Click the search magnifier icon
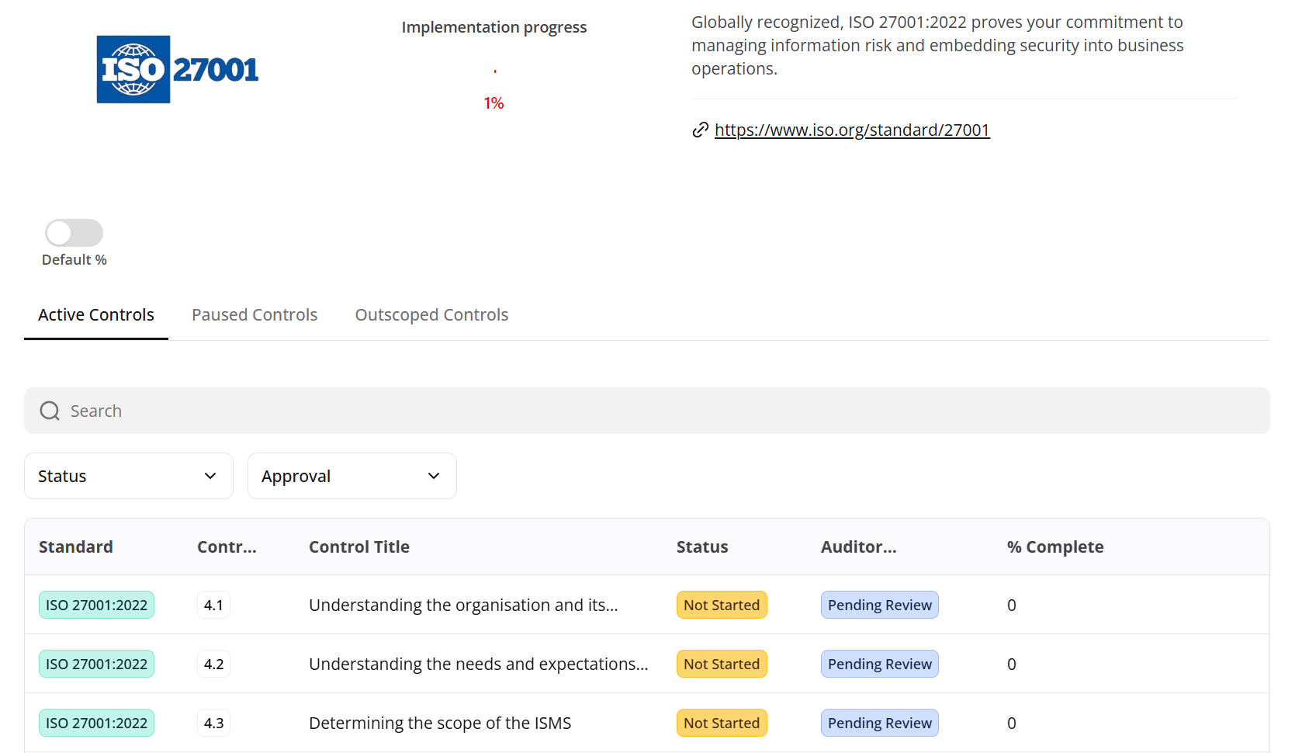This screenshot has height=753, width=1316. [x=50, y=411]
